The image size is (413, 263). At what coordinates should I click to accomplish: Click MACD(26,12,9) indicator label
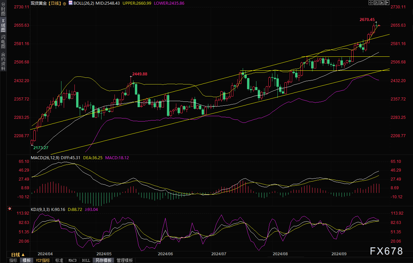pos(45,157)
